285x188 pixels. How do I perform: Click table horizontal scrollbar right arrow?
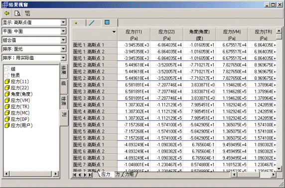pos(273,175)
